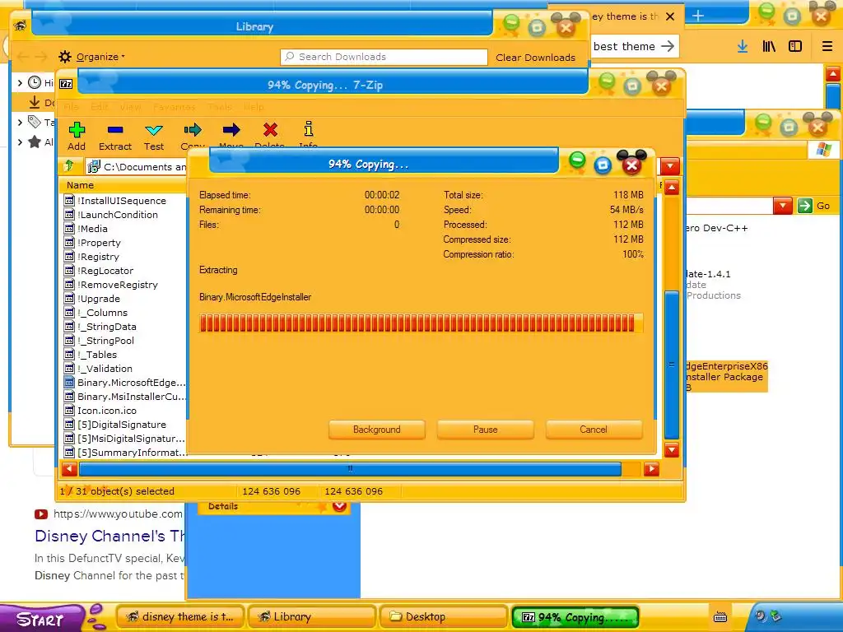
Task: Click the 94% Copying taskbar button
Action: 575,617
